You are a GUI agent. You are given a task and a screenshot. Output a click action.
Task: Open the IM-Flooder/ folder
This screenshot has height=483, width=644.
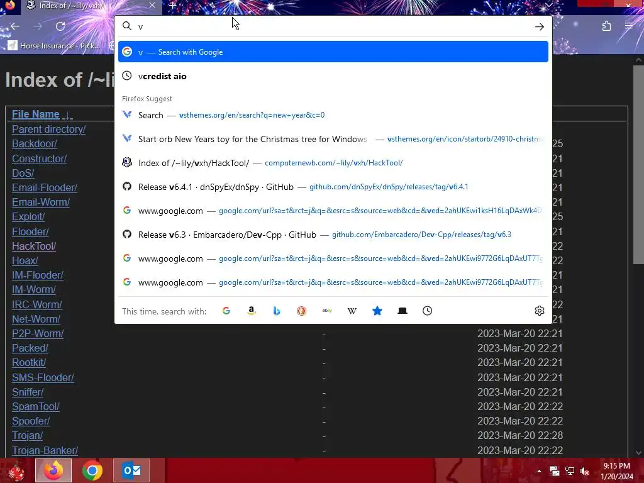pos(37,275)
